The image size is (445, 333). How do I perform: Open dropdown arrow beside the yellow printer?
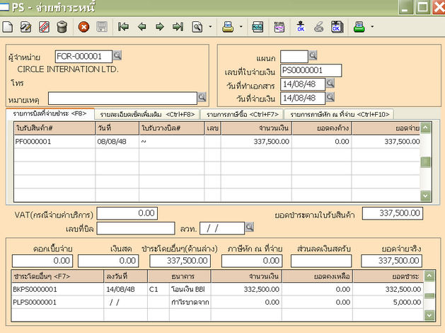242,28
